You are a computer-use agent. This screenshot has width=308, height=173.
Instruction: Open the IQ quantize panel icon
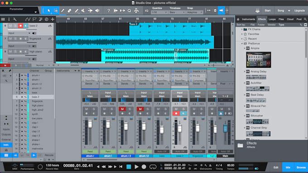point(147,10)
